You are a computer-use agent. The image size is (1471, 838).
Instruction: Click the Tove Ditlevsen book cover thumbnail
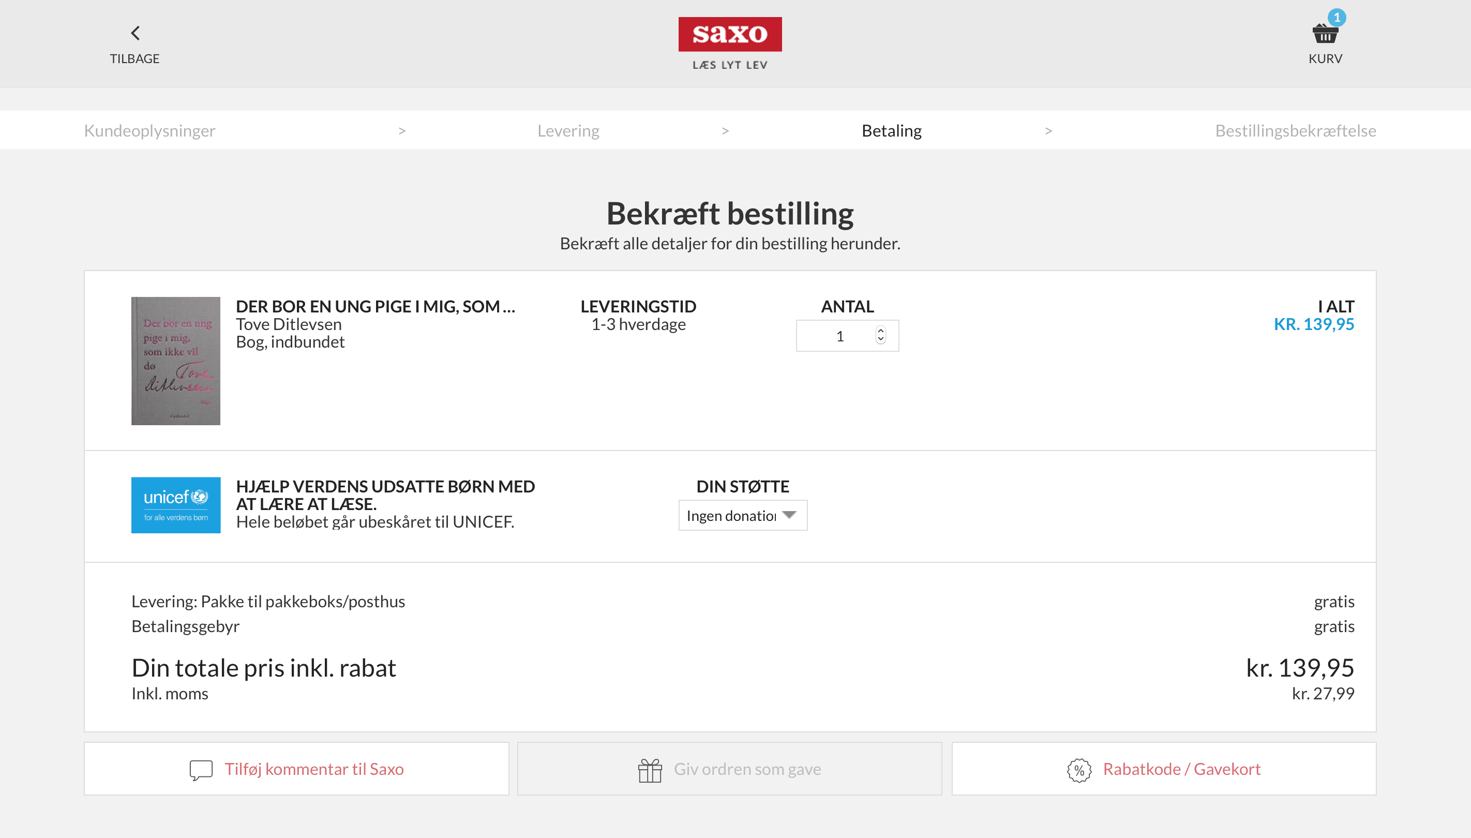click(175, 361)
